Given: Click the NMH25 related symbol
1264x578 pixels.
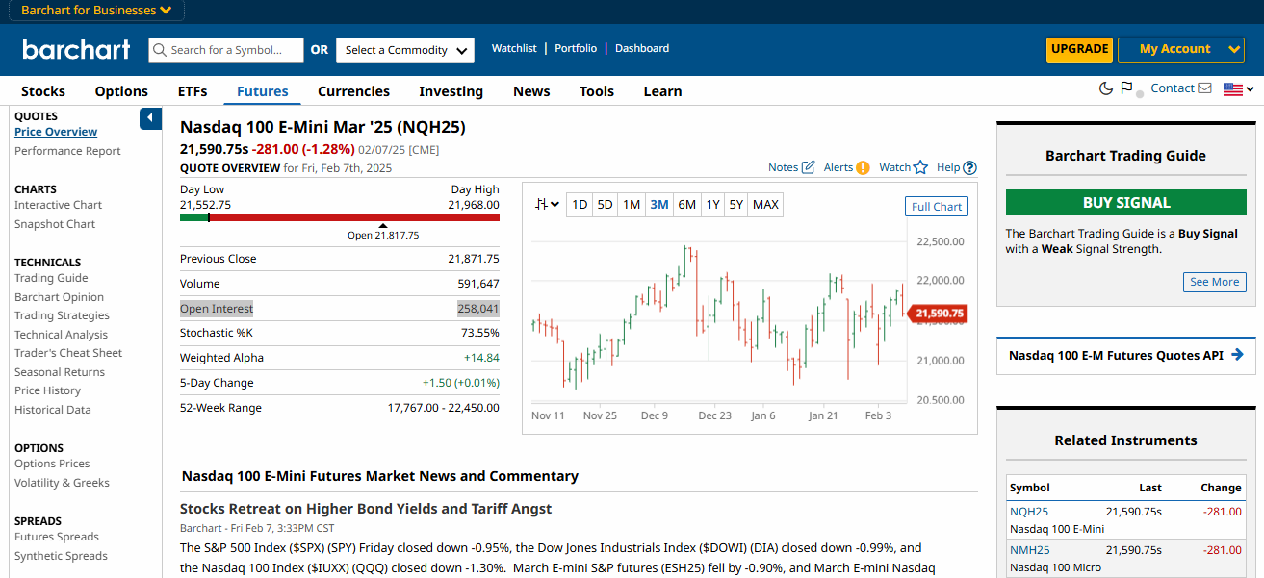Looking at the screenshot, I should point(1029,550).
